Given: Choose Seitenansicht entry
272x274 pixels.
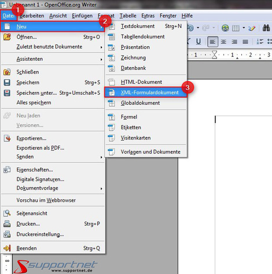Looking at the screenshot, I should coord(53,213).
